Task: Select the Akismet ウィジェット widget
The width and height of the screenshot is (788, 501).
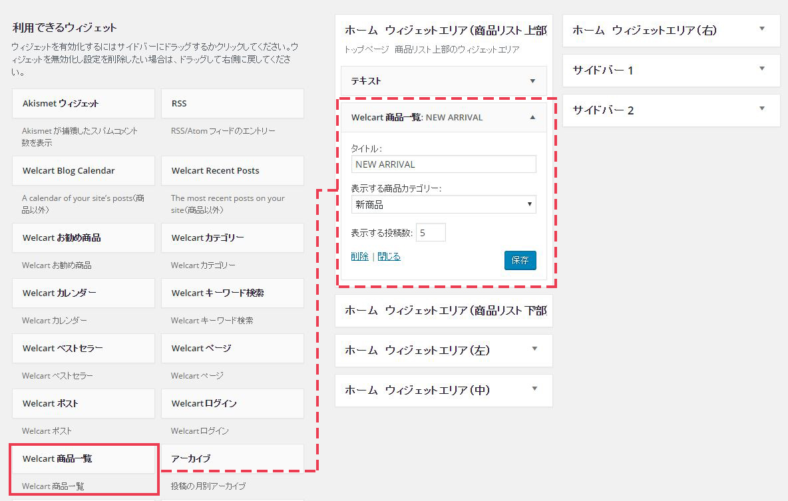Action: pos(83,104)
